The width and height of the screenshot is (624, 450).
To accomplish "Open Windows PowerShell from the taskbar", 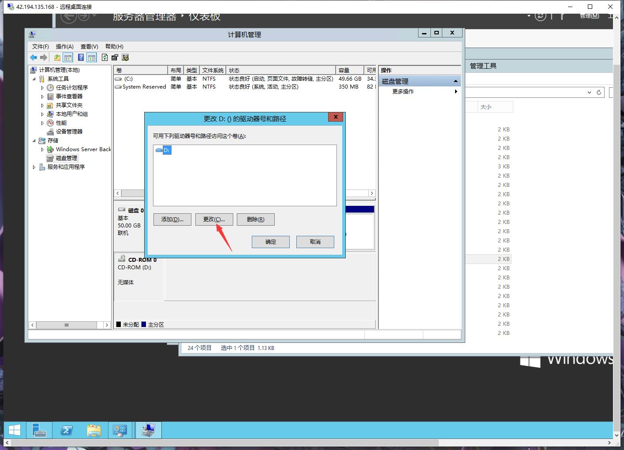I will pyautogui.click(x=67, y=430).
